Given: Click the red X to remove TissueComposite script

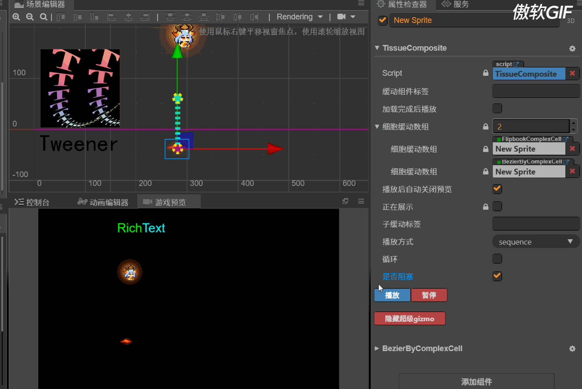Looking at the screenshot, I should pyautogui.click(x=571, y=73).
